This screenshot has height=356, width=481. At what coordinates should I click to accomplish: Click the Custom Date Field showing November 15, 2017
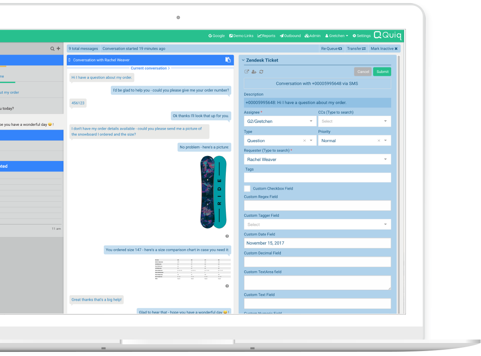tap(317, 243)
